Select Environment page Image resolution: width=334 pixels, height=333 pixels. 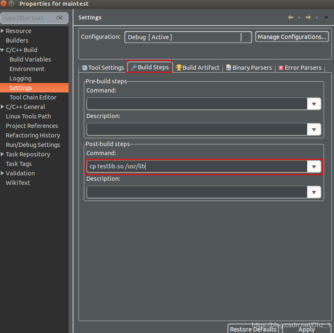pyautogui.click(x=27, y=69)
